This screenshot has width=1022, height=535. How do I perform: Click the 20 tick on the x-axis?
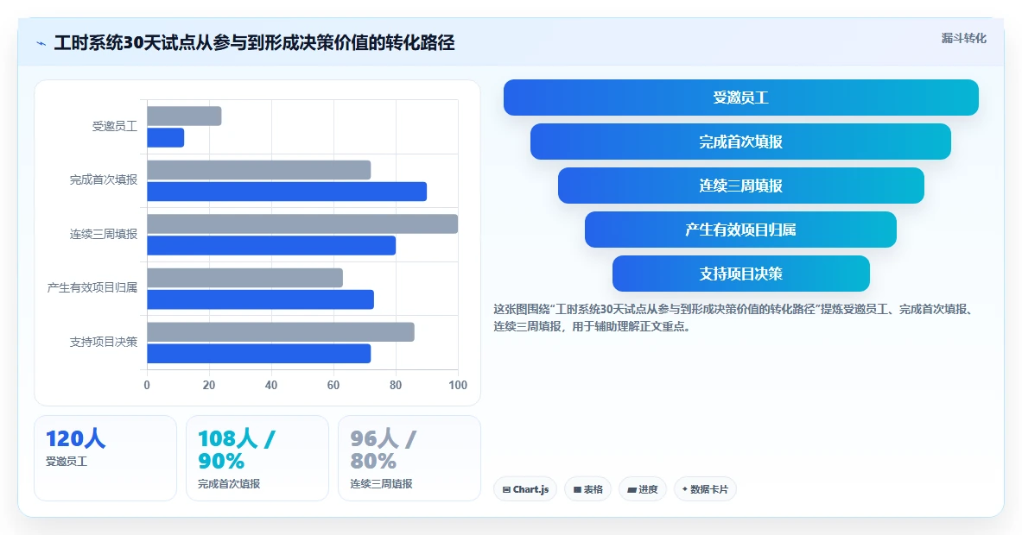click(x=208, y=386)
